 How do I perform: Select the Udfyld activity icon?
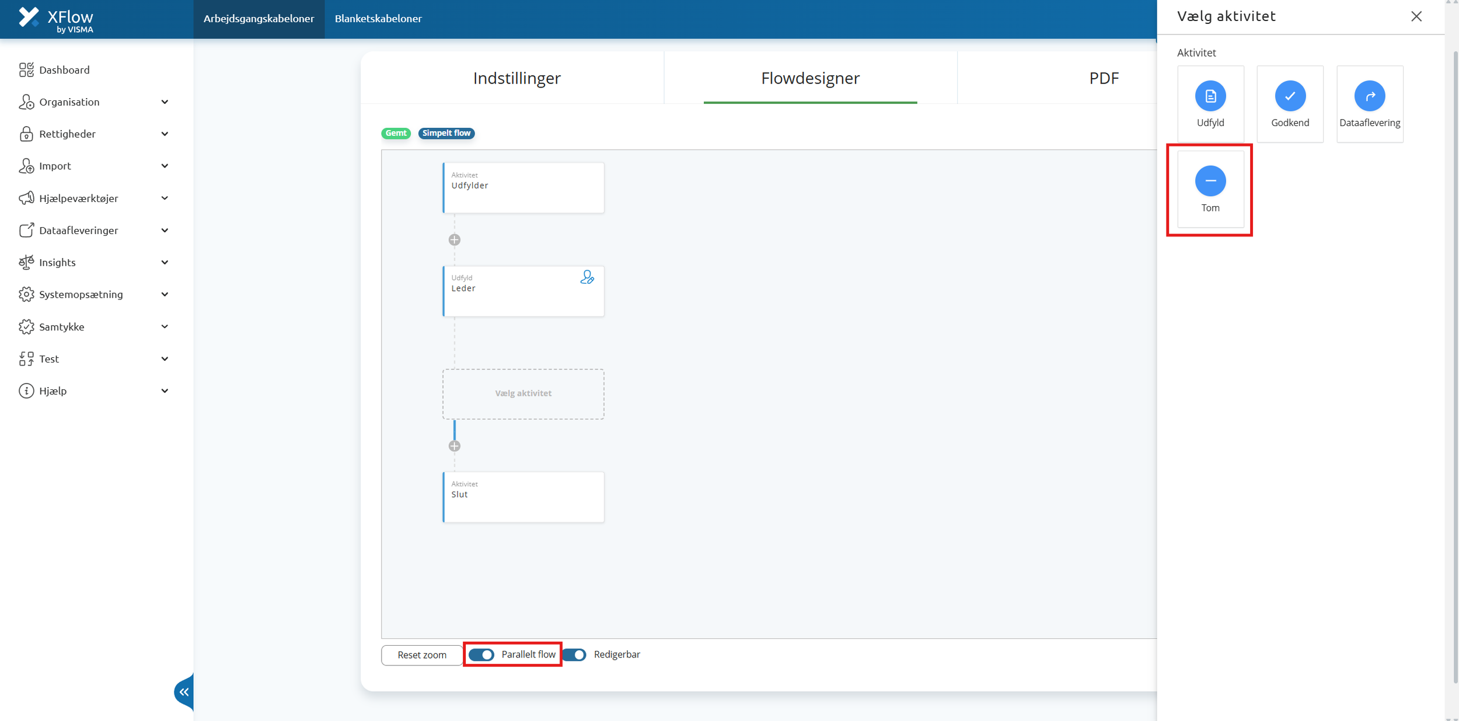pyautogui.click(x=1210, y=96)
